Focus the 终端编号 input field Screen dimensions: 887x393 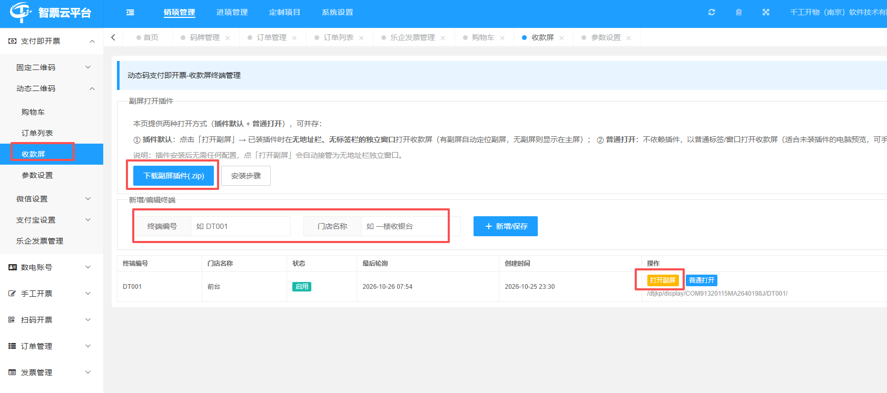(240, 226)
